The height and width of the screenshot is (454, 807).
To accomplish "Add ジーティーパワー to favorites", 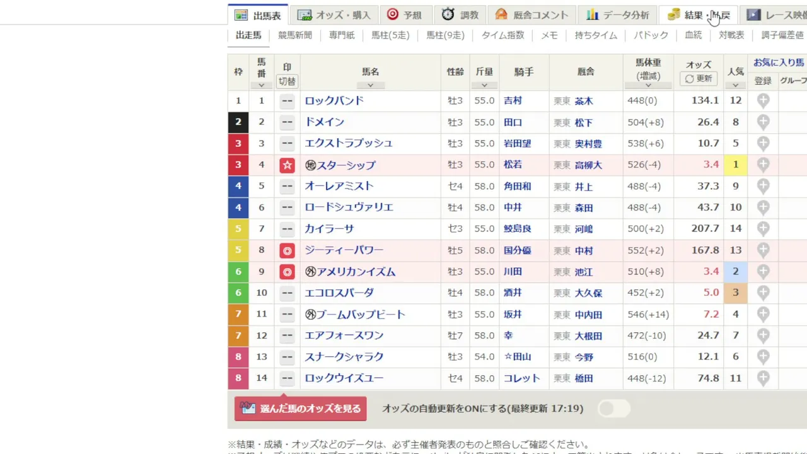I will click(x=763, y=250).
